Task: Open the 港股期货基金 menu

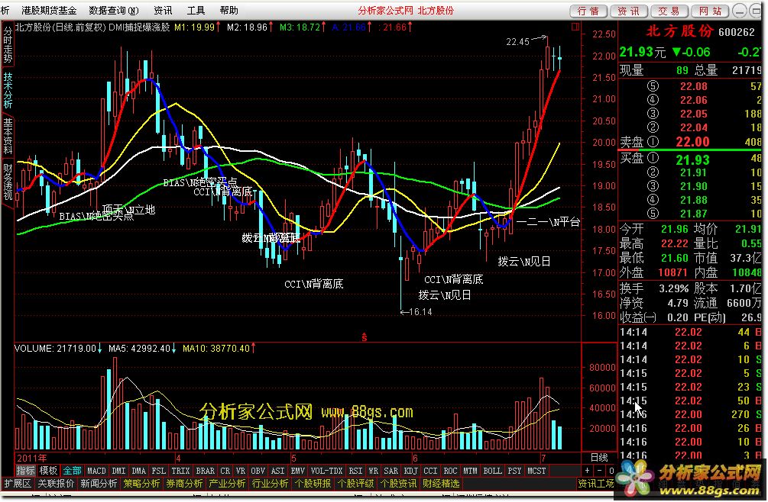Action: 48,10
